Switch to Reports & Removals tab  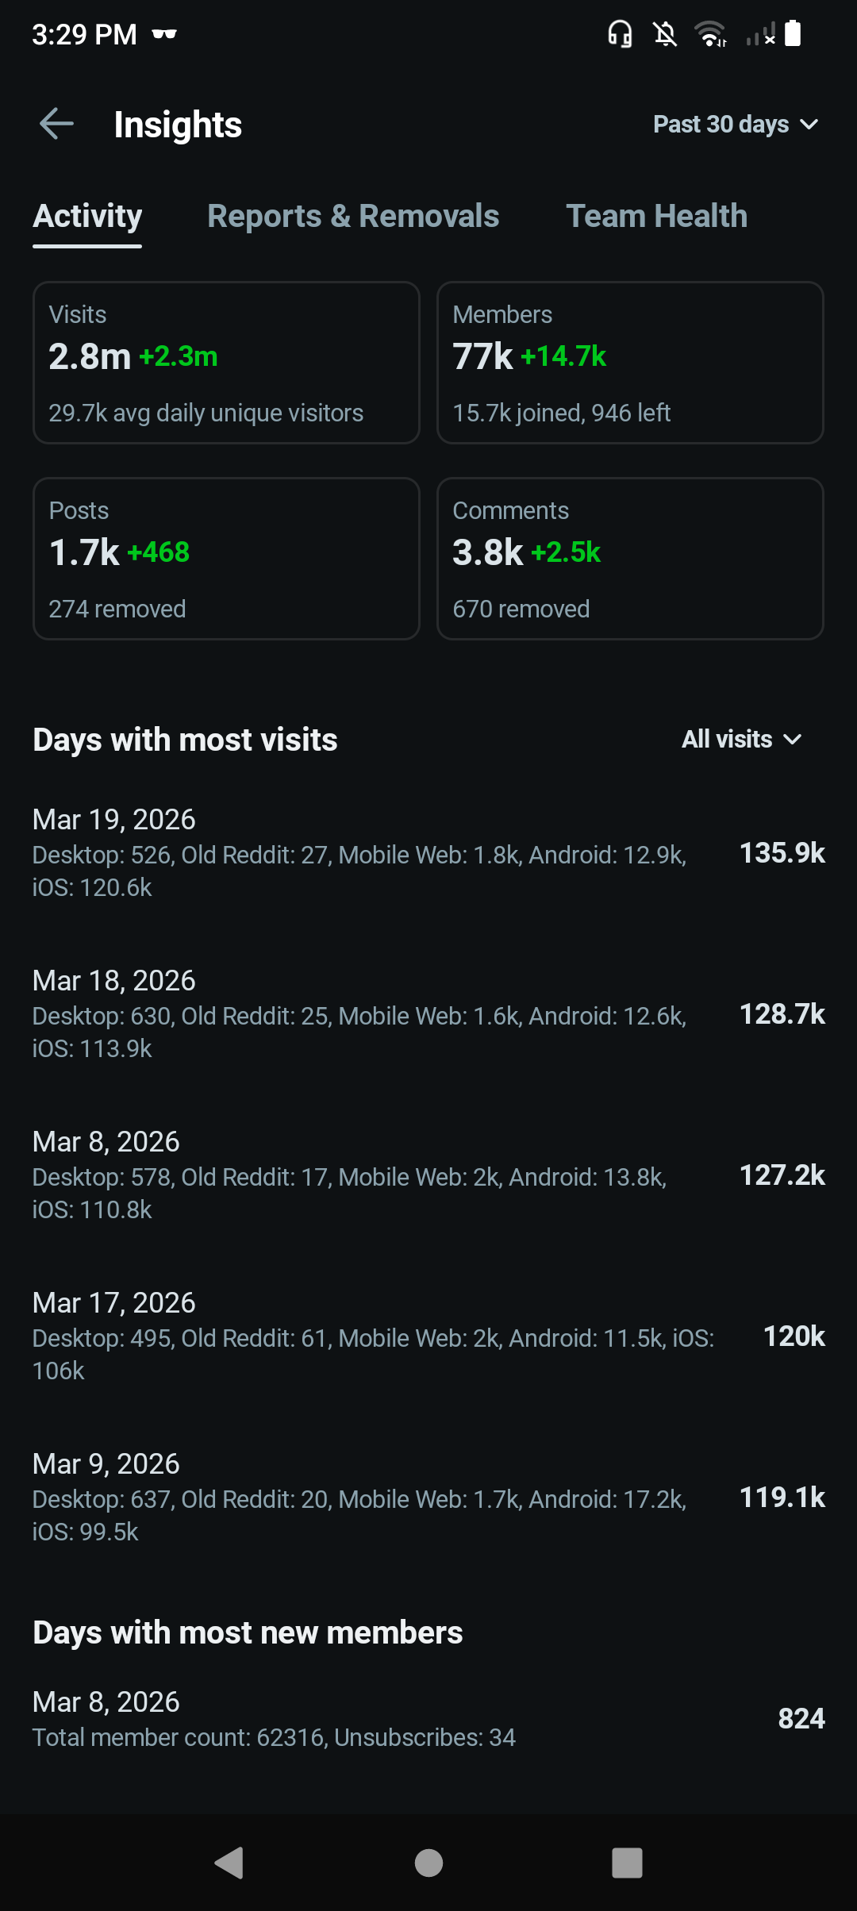point(353,217)
